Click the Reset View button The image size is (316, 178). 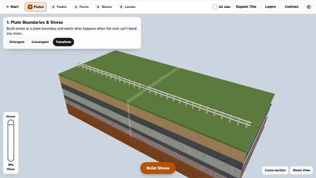tap(302, 170)
